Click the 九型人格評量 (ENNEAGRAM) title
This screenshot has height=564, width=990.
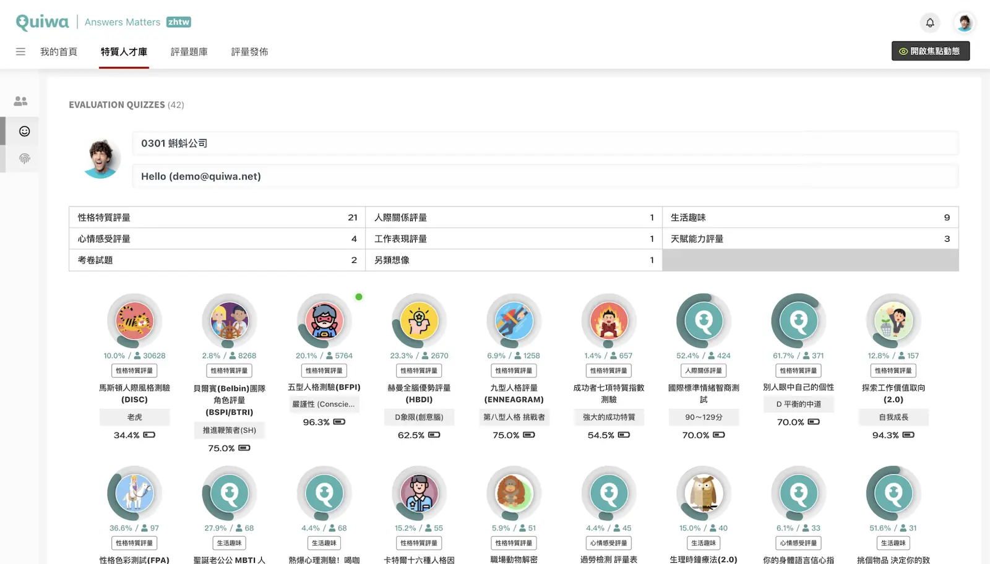point(514,394)
